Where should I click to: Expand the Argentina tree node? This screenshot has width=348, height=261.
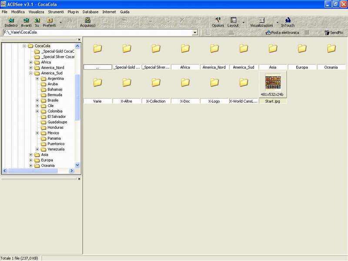pyautogui.click(x=37, y=79)
